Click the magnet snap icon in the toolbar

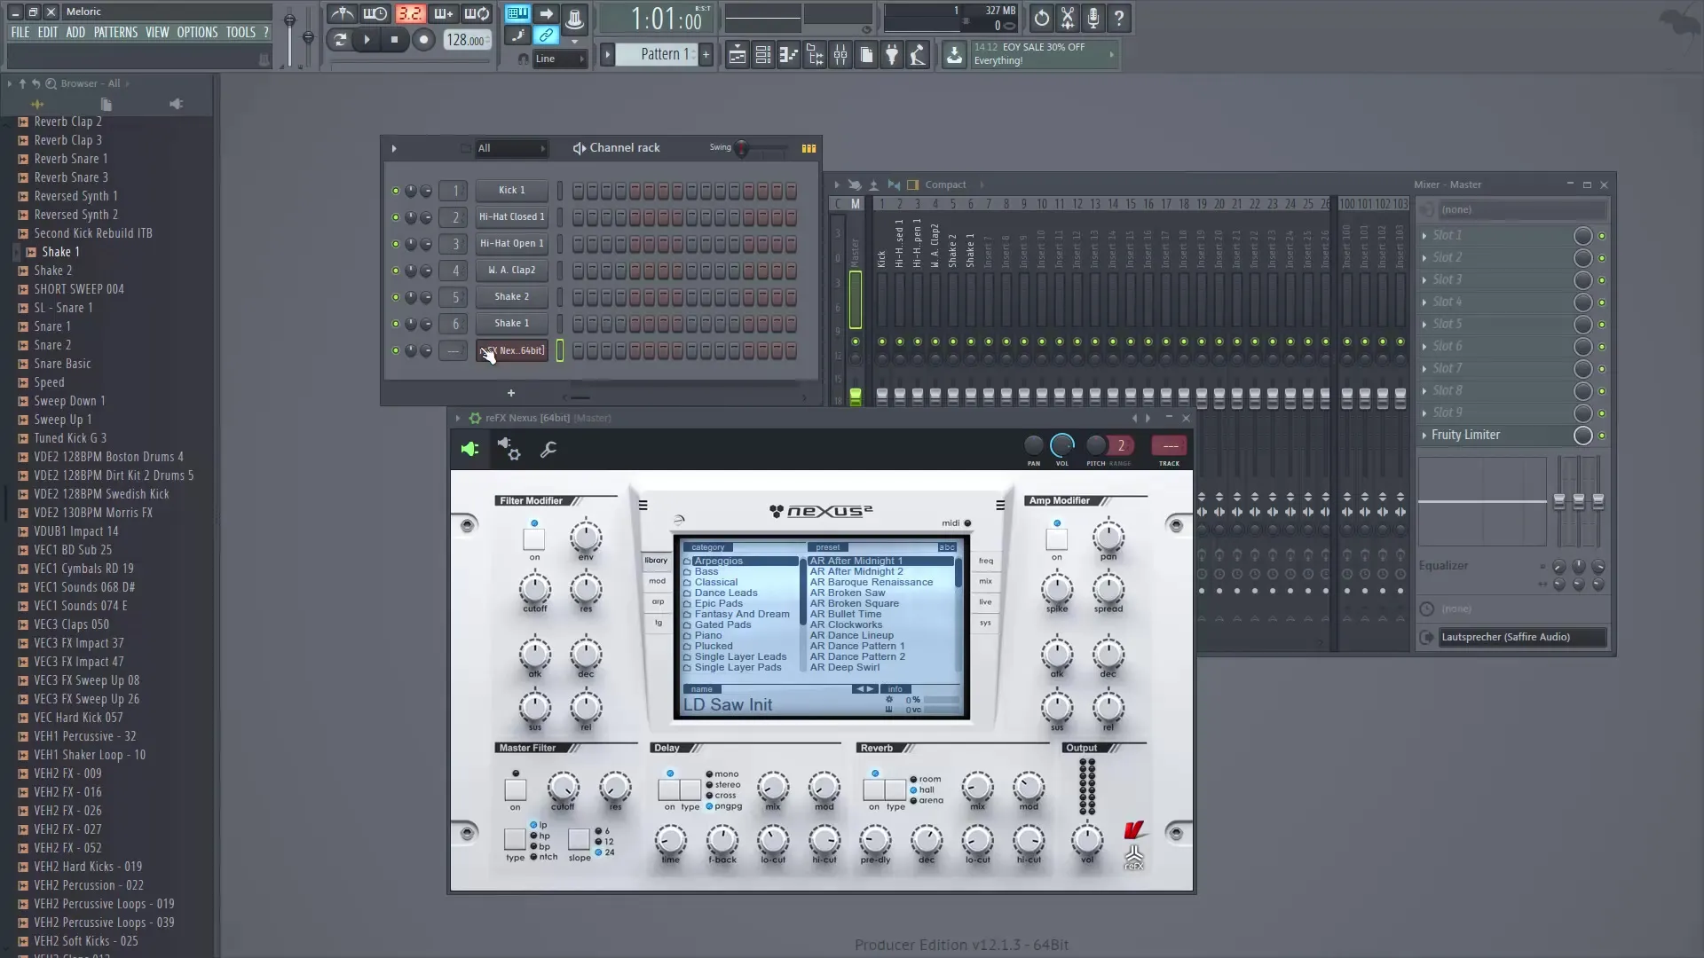[523, 59]
